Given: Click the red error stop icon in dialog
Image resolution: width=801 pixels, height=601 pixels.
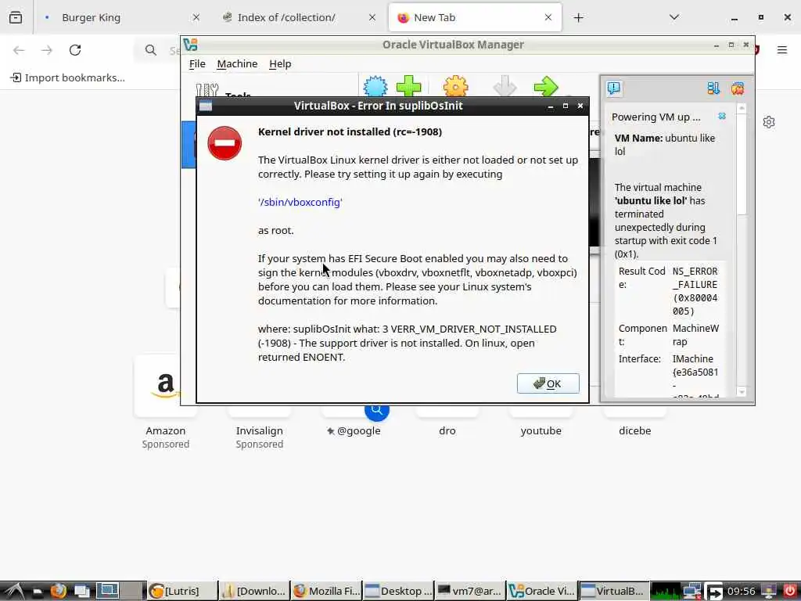Looking at the screenshot, I should click(224, 143).
